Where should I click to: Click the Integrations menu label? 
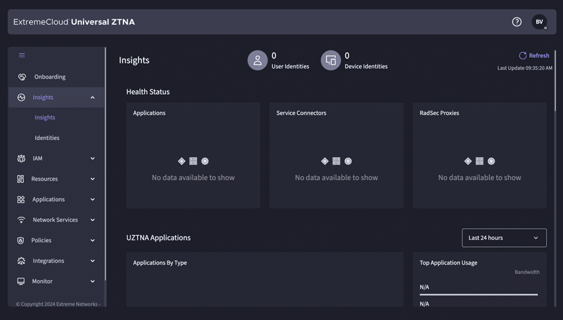point(49,261)
